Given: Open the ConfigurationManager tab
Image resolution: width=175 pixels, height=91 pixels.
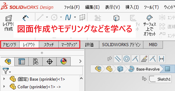Looking at the screenshot, I should (x=36, y=61).
